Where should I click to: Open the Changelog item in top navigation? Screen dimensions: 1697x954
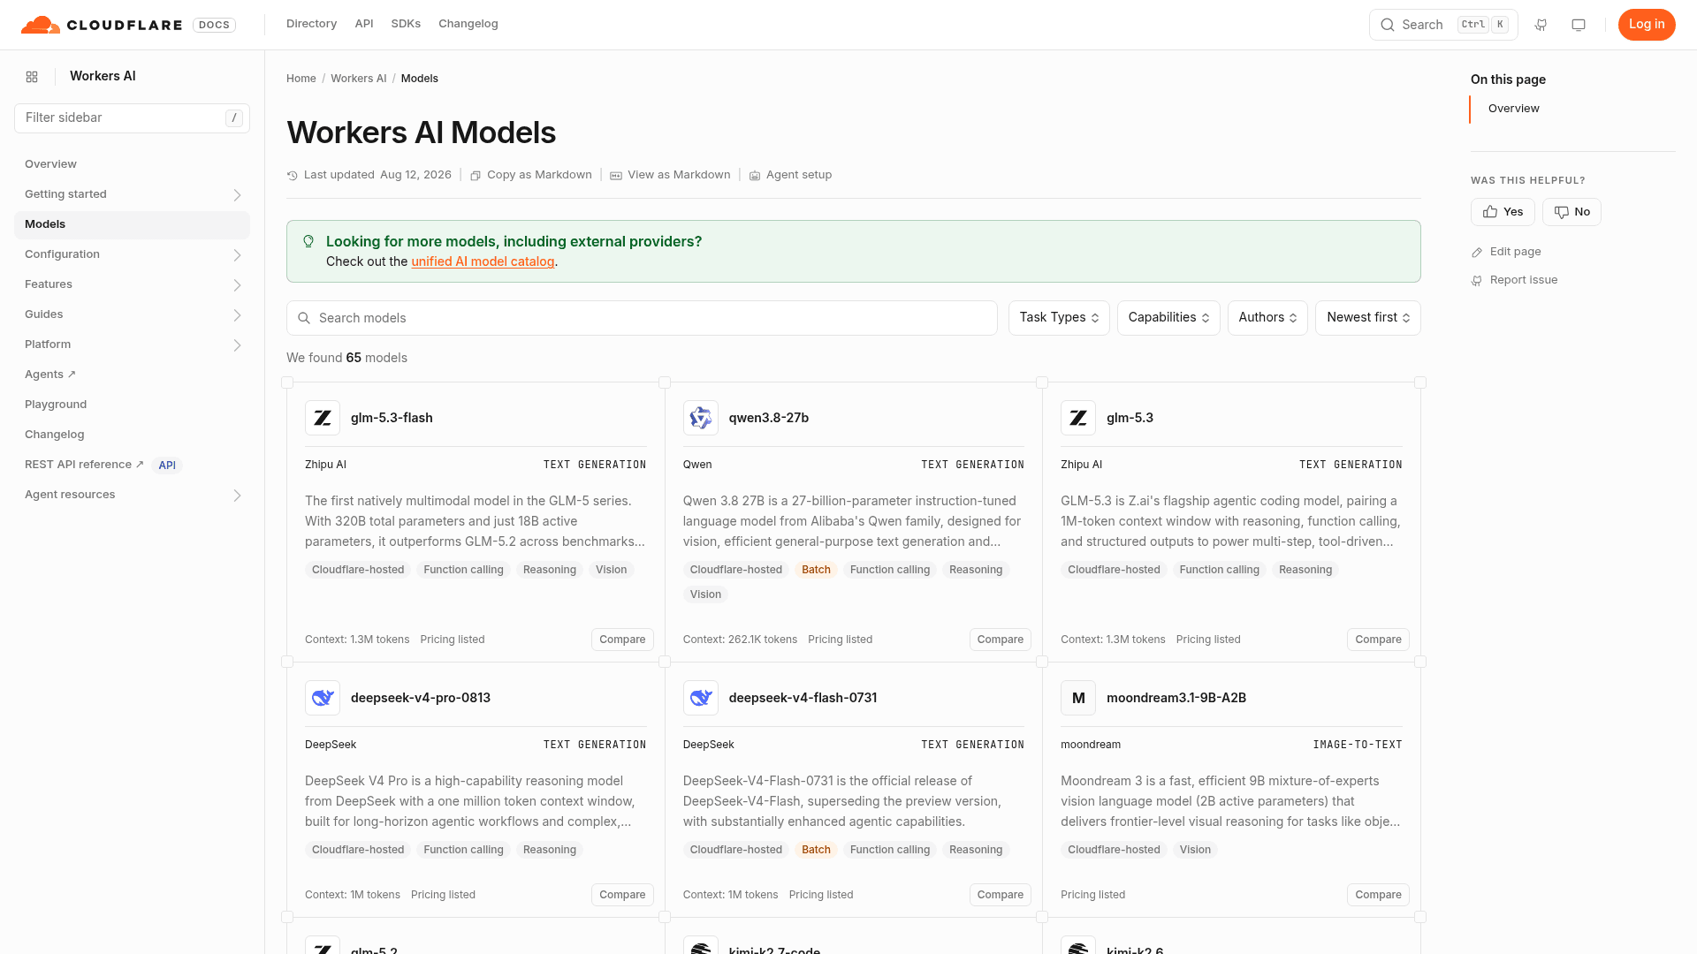click(468, 24)
